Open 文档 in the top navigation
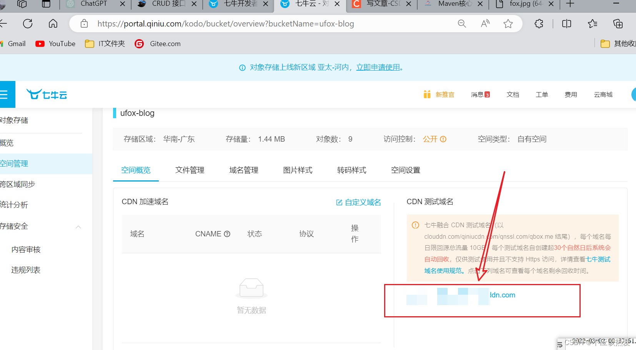 point(513,94)
